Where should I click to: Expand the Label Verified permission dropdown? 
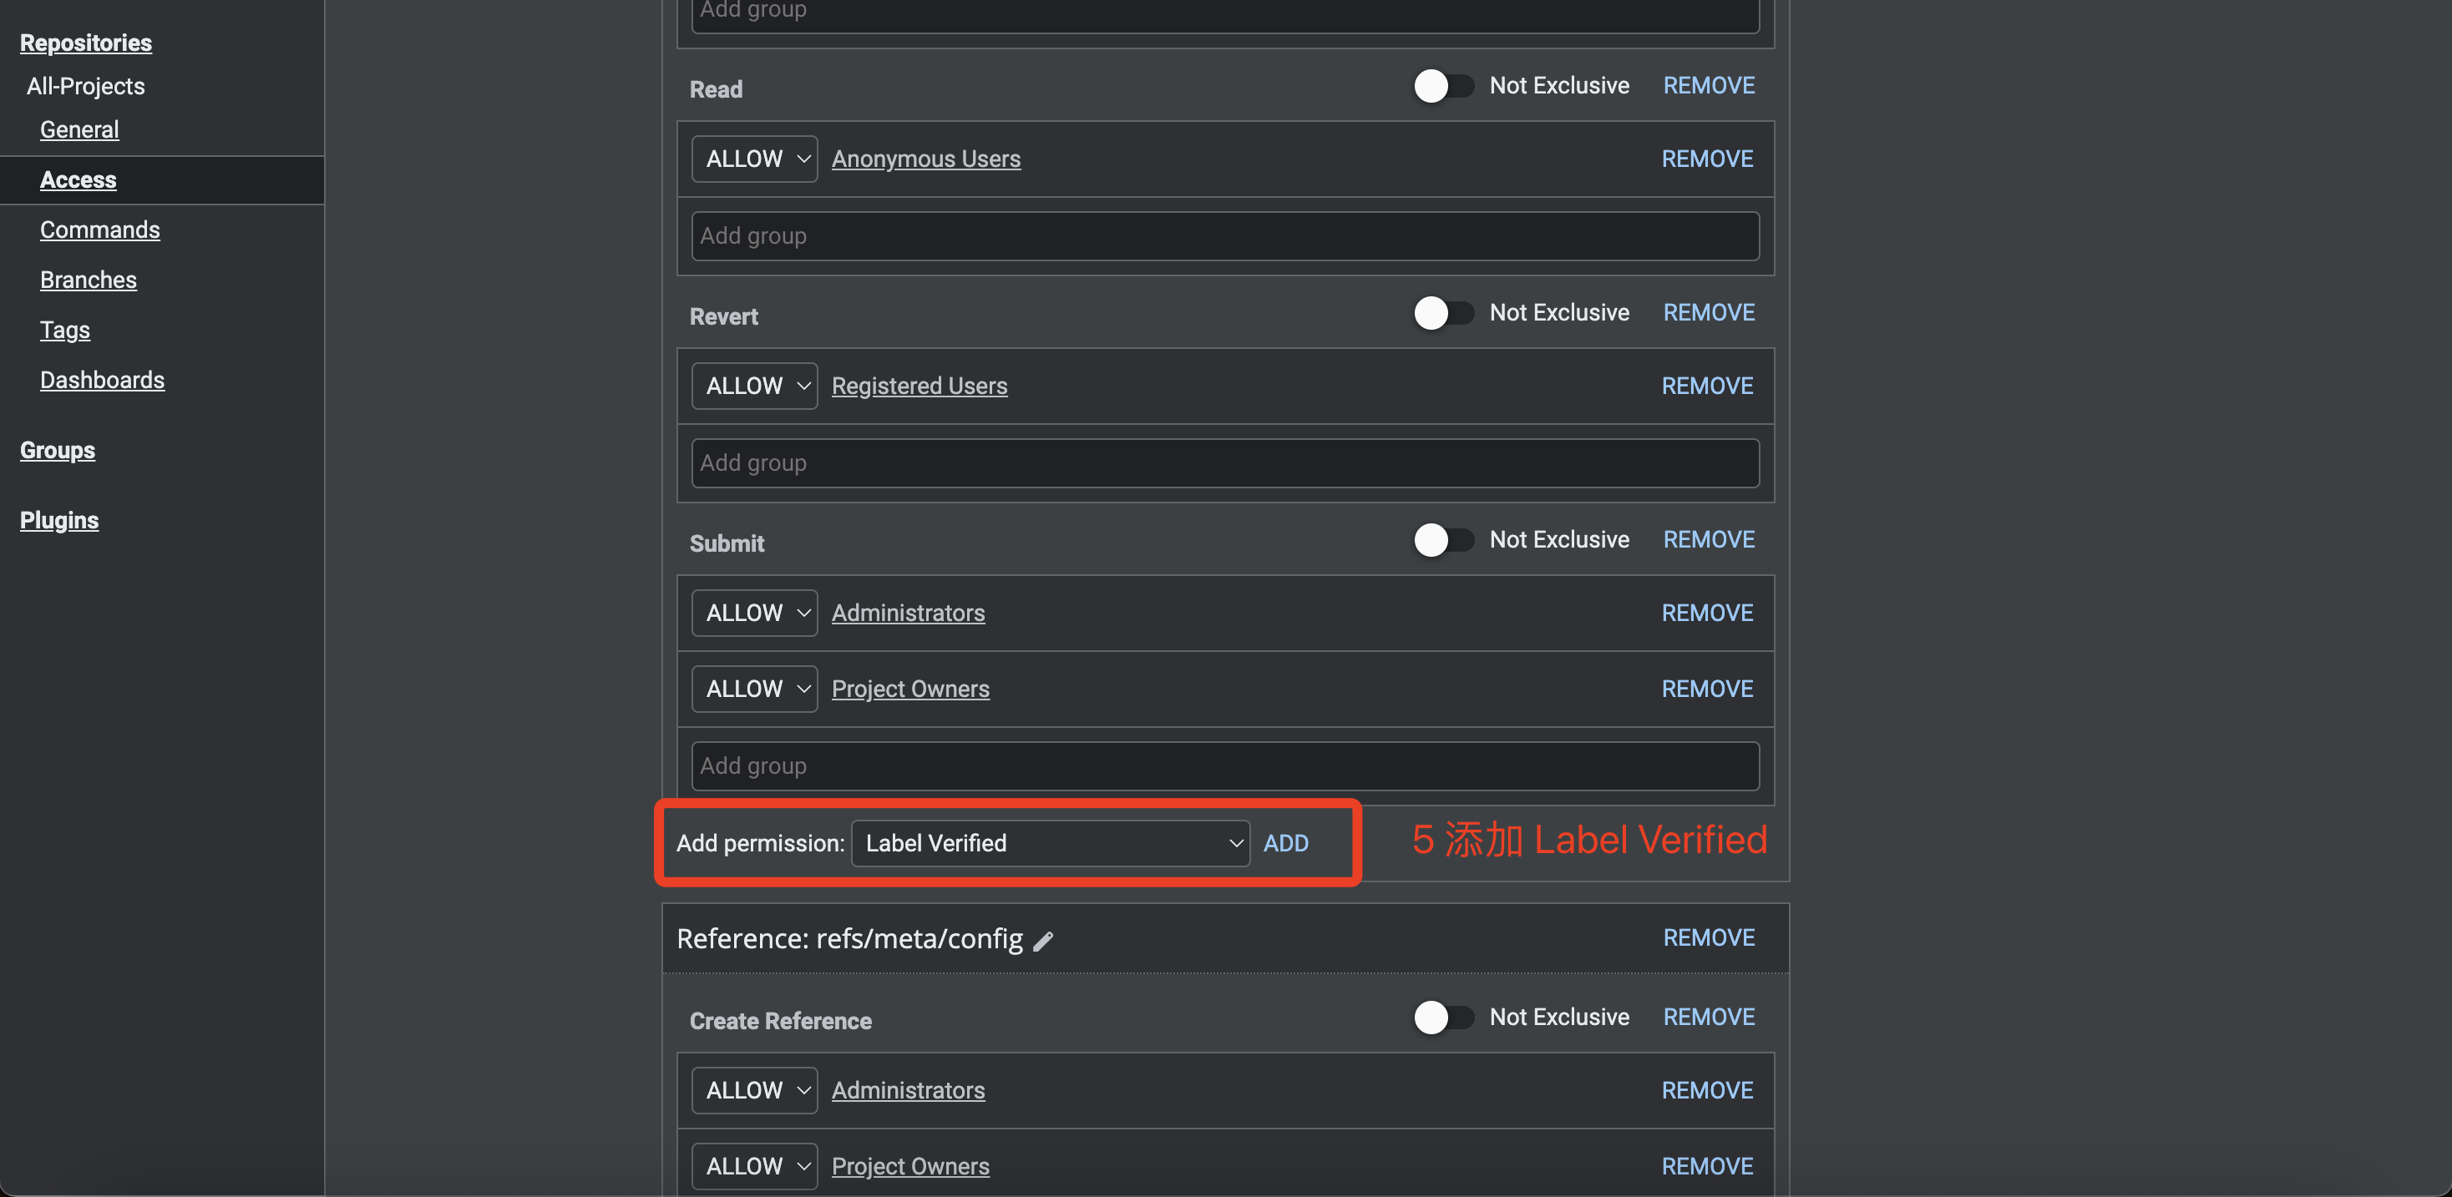point(1049,843)
